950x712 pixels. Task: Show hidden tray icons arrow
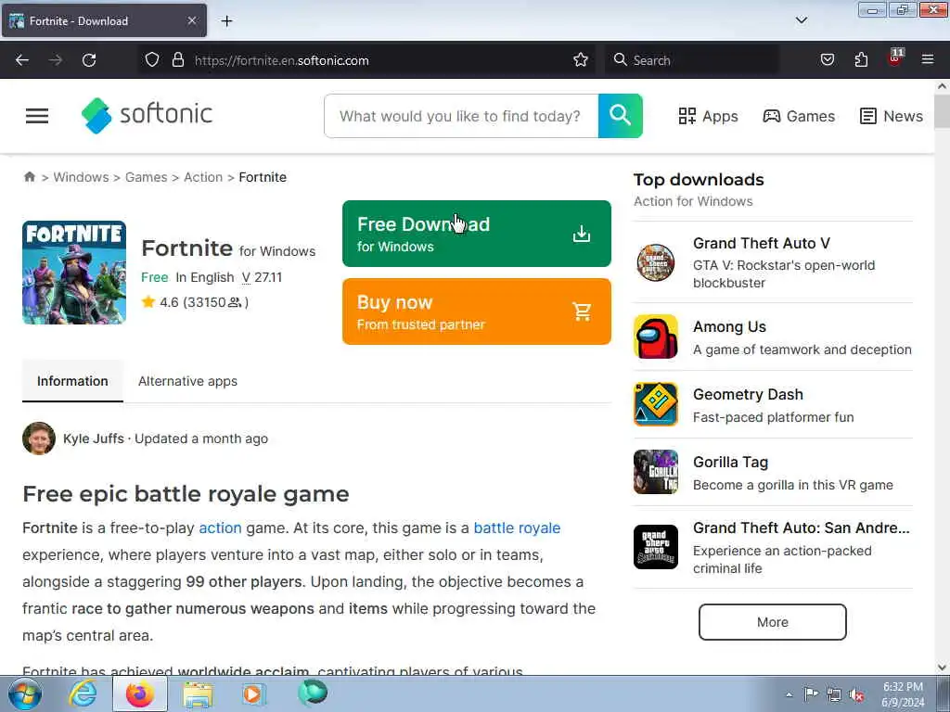[789, 694]
